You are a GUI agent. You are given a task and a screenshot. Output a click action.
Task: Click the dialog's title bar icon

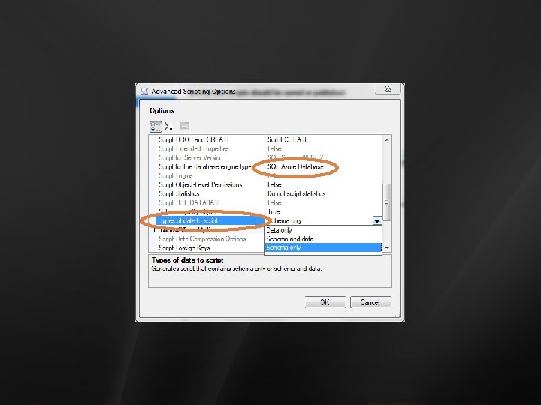coord(144,91)
